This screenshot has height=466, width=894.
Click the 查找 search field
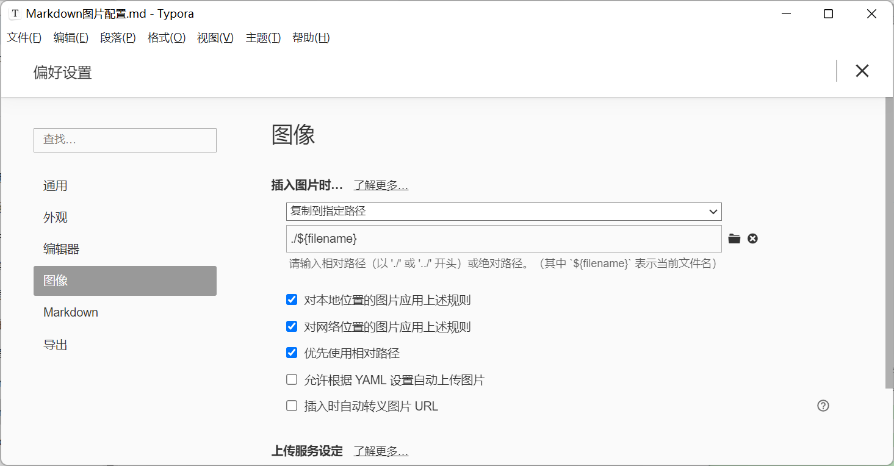coord(125,140)
